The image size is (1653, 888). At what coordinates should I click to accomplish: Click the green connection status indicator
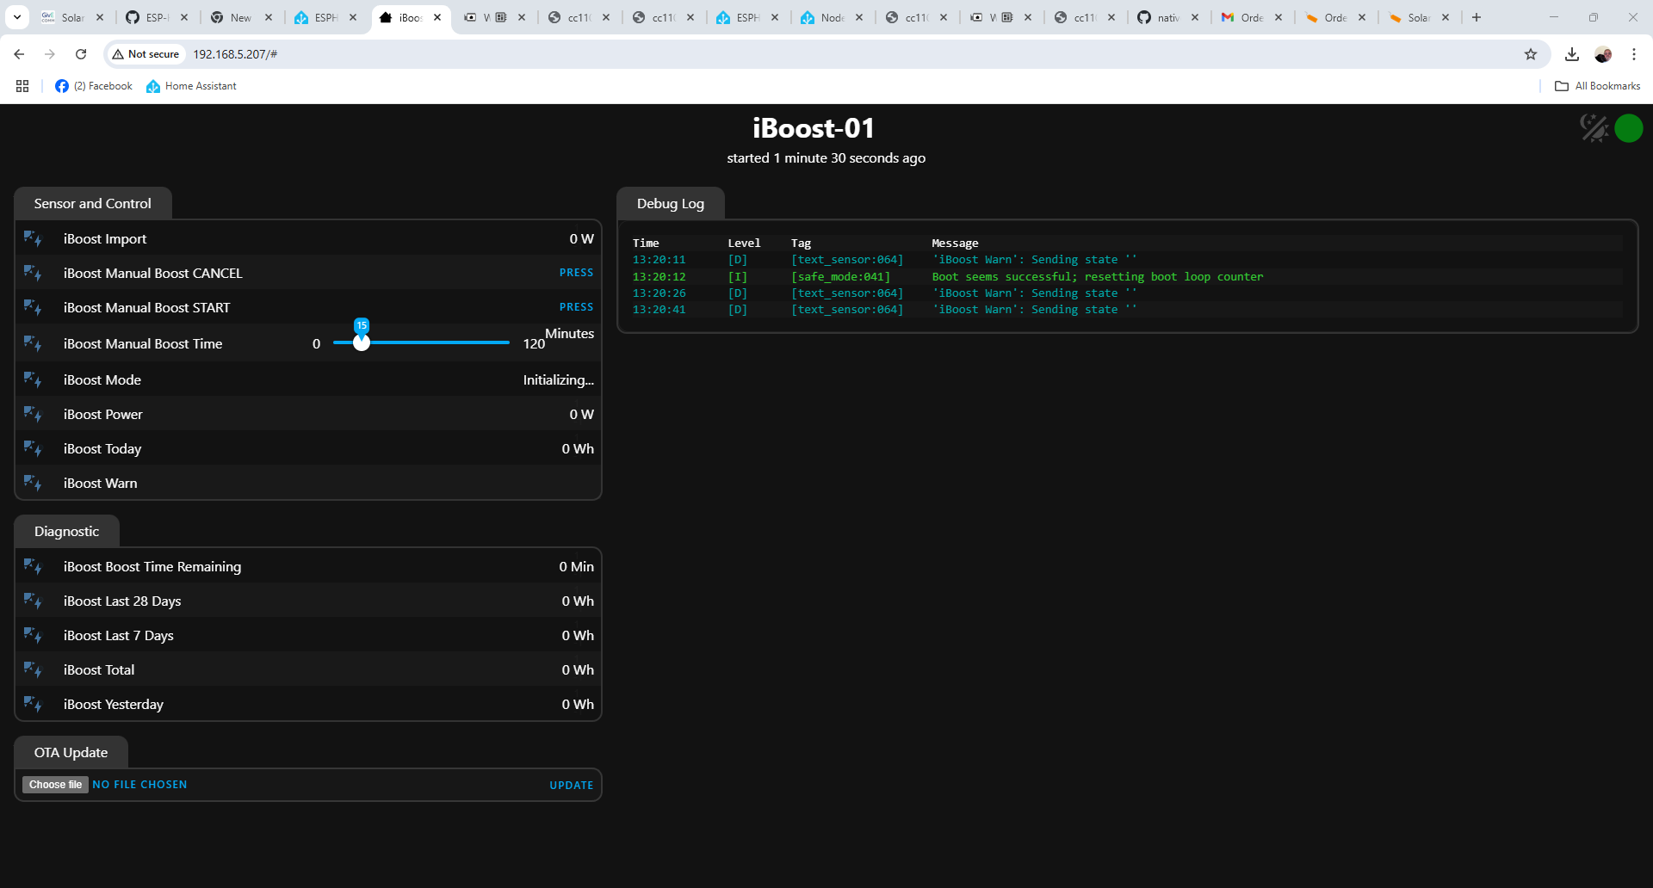point(1629,128)
